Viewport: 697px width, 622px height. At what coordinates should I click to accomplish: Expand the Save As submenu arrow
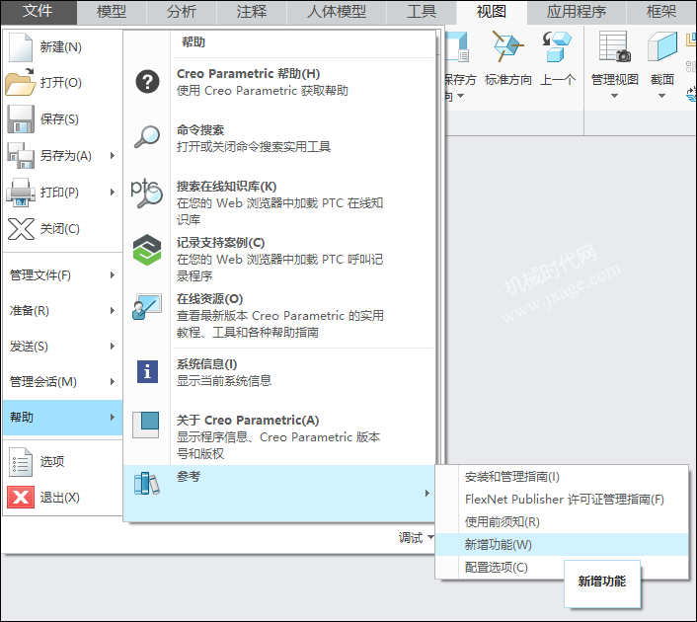point(113,156)
